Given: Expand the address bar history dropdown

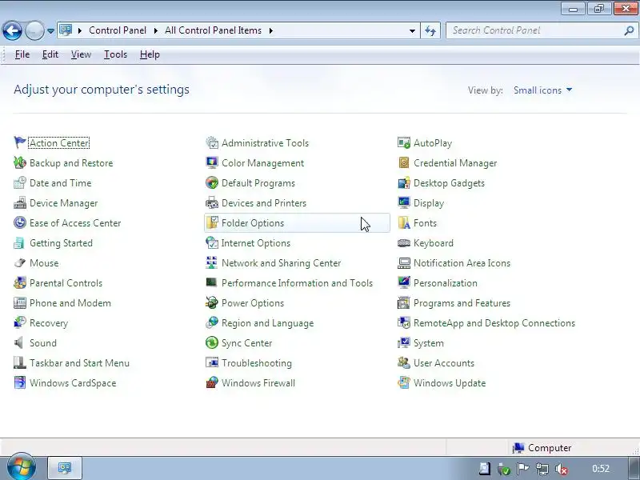Looking at the screenshot, I should (412, 30).
